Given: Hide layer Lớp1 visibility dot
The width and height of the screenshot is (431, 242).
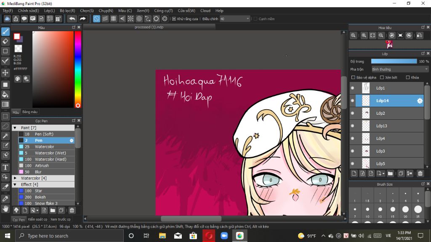Looking at the screenshot, I should (353, 88).
